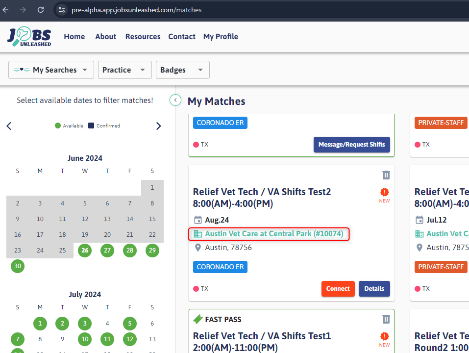Click July 6 in the calendar

(x=152, y=324)
